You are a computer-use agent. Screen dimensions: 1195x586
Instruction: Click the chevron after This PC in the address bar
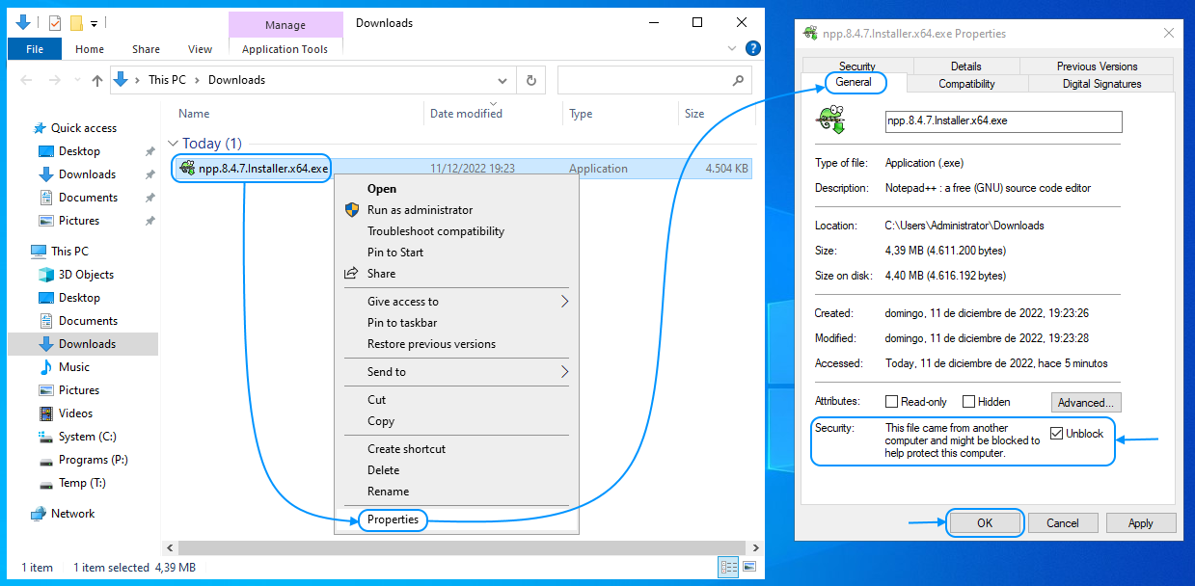[x=197, y=80]
